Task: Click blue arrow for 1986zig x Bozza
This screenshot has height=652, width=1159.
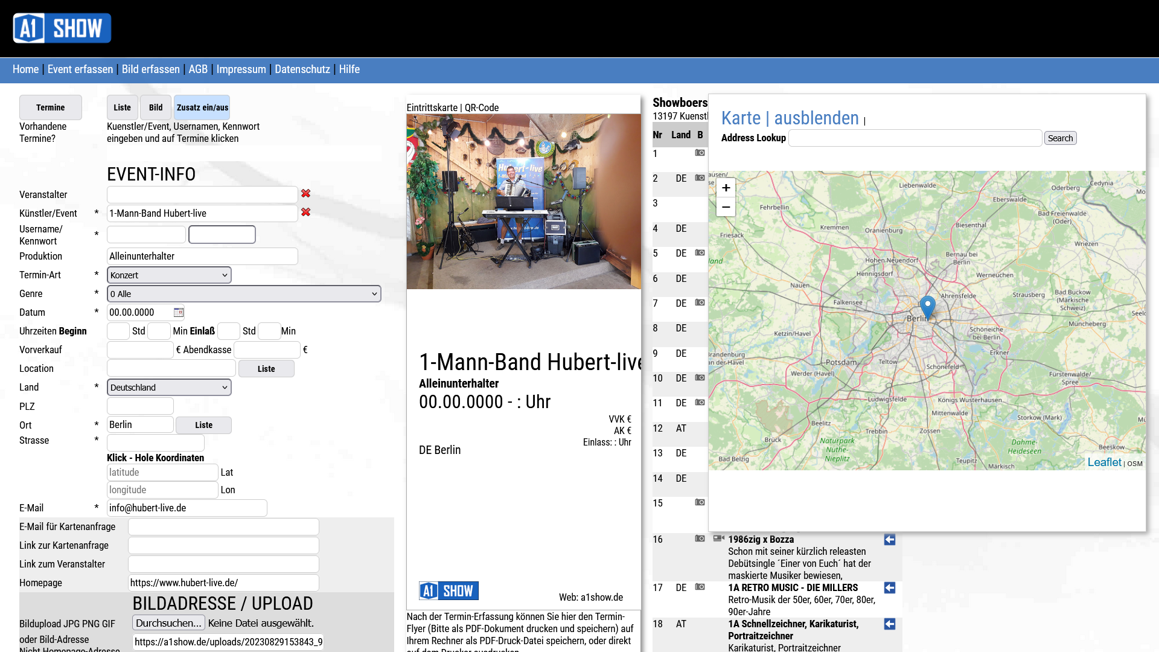Action: [889, 540]
